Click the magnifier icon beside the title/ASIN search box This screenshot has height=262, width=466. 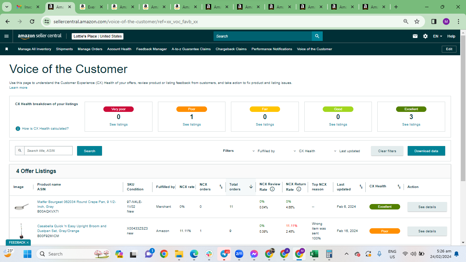pos(20,151)
